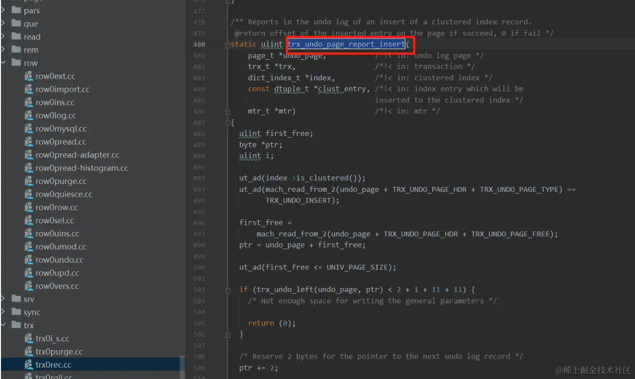The height and width of the screenshot is (379, 635).
Task: Click C++ file icon of row0ext.cc
Action: (x=28, y=76)
